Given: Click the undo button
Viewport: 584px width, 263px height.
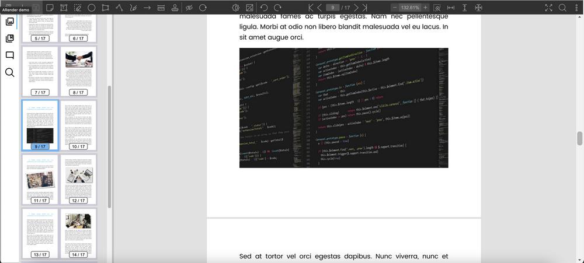Looking at the screenshot, I should point(263,8).
